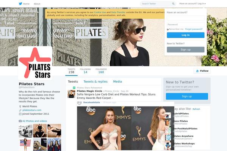Click Sign up in New to Twitter box
This screenshot has width=227, height=151.
point(187,96)
